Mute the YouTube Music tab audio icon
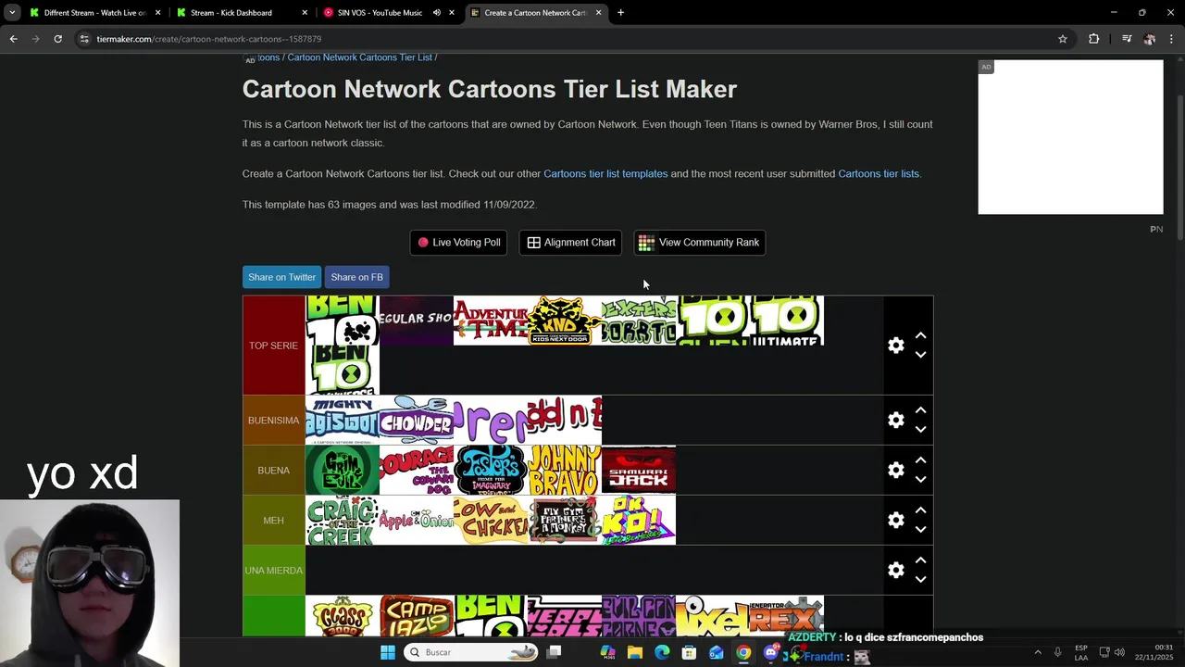The image size is (1185, 667). 436,13
